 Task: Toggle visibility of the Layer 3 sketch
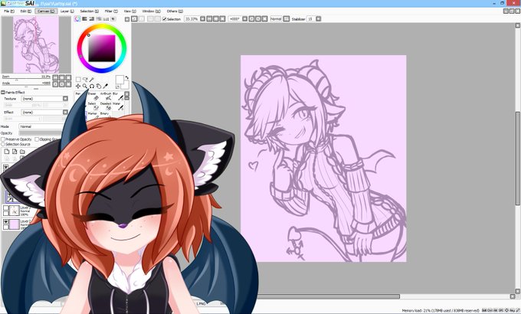[x=5, y=208]
